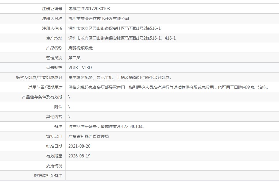The image size is (279, 182).
Task: Click the 注册人住所 label
Action: coord(52,28)
